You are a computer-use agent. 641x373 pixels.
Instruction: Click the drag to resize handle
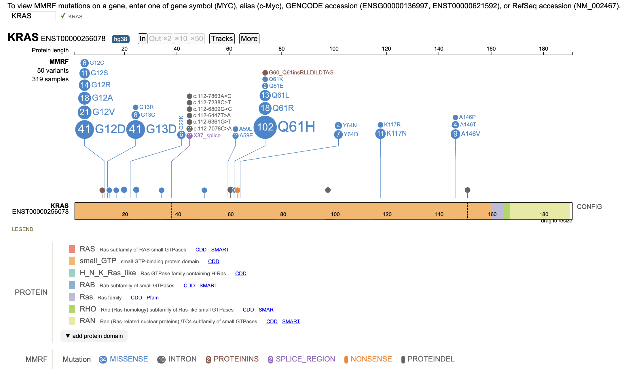(x=556, y=221)
